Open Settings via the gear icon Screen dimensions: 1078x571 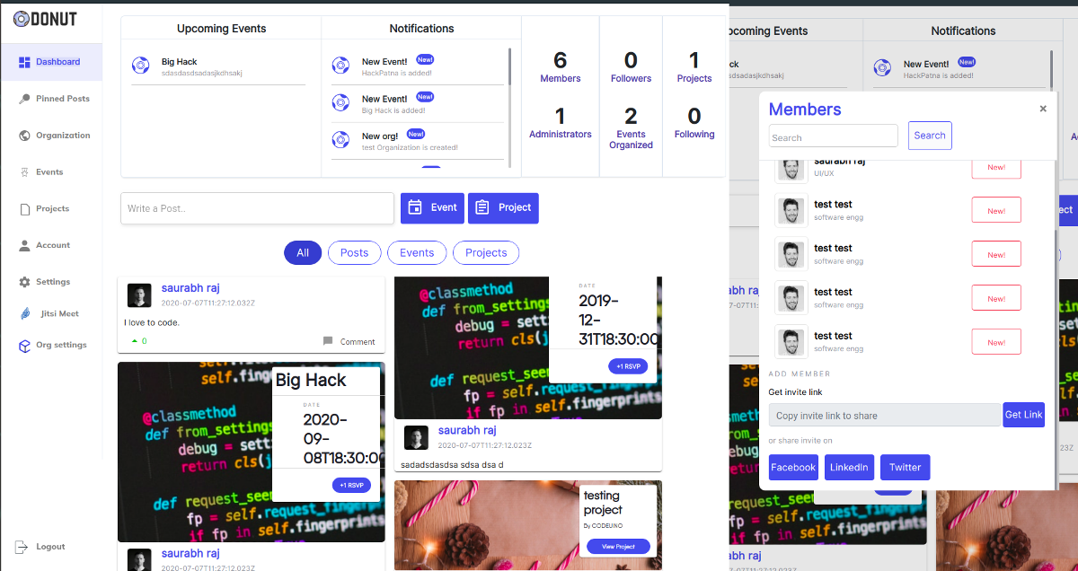[25, 282]
